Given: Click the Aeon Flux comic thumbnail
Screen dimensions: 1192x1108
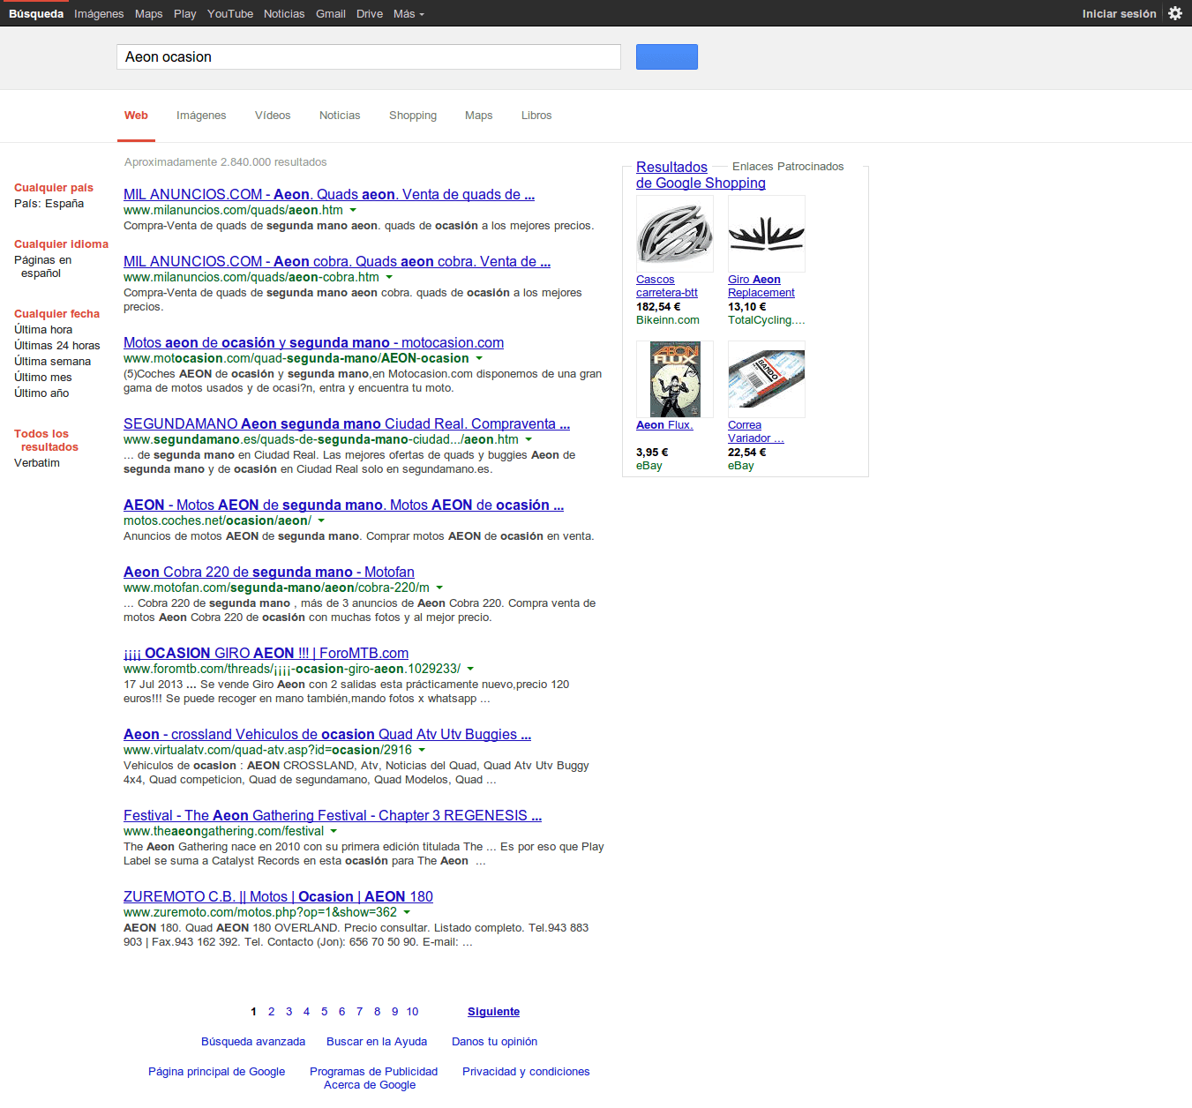Looking at the screenshot, I should coord(675,379).
